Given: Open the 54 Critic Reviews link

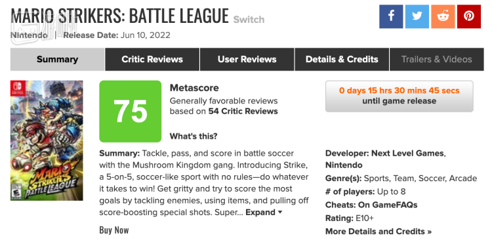Looking at the screenshot, I should [243, 111].
